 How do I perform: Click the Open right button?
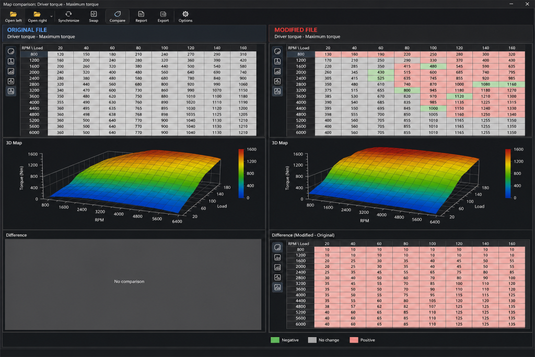click(x=37, y=16)
